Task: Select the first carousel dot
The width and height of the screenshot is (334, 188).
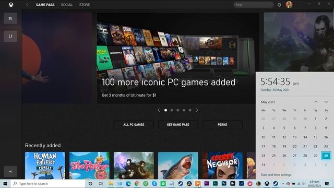Action: (166, 110)
